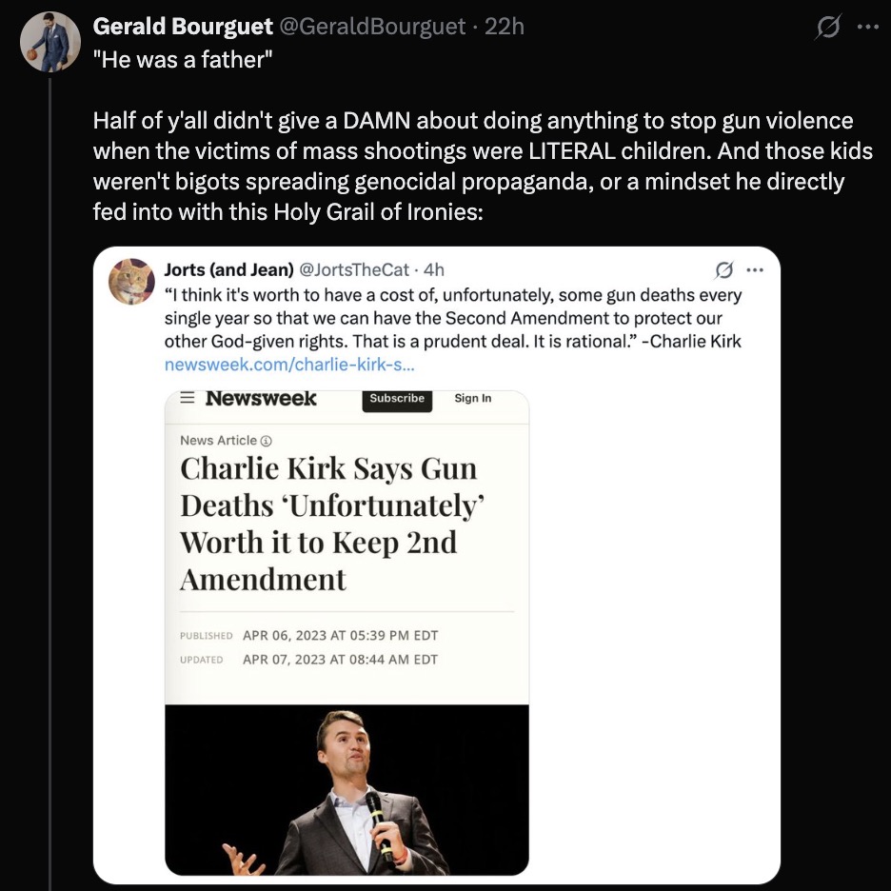This screenshot has height=891, width=891.
Task: Open the Newsweek hamburger navigation menu
Action: coord(187,399)
